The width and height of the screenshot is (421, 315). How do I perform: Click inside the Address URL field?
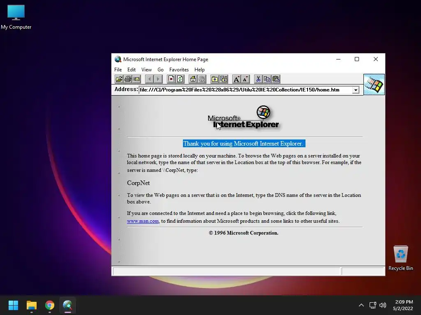tap(245, 90)
